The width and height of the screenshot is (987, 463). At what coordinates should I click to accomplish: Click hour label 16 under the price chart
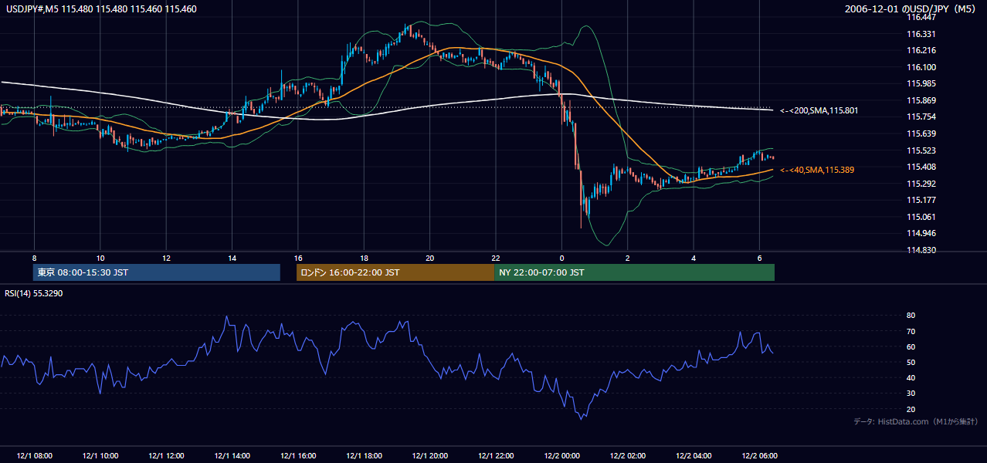click(x=298, y=258)
